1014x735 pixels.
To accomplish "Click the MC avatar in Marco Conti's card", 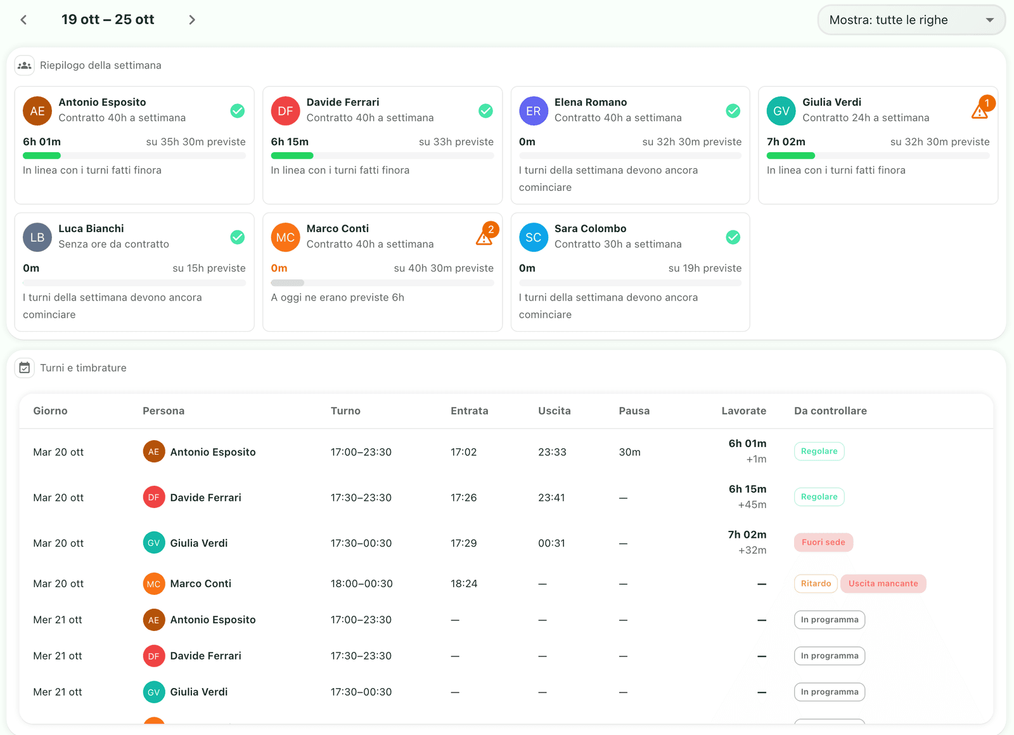I will pyautogui.click(x=285, y=237).
